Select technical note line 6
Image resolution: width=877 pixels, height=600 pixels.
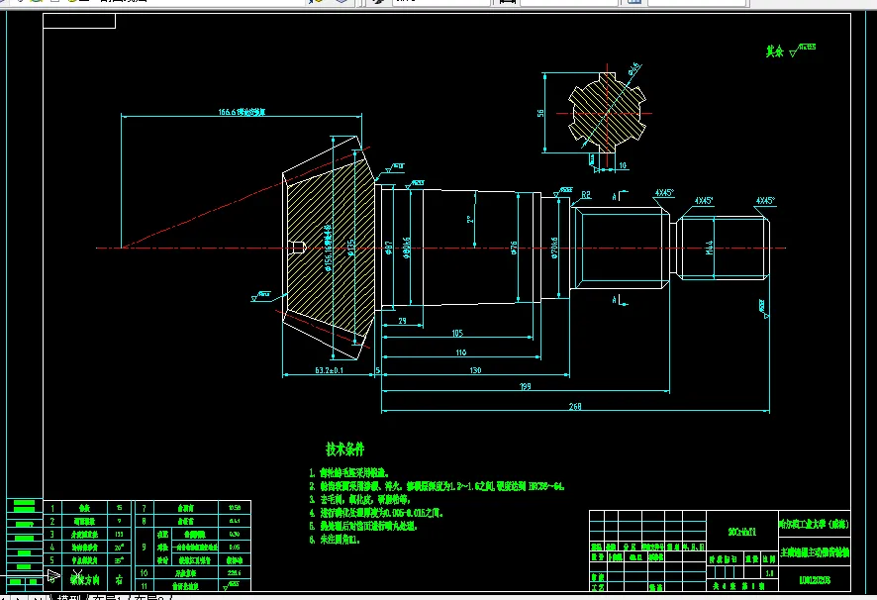[x=335, y=540]
